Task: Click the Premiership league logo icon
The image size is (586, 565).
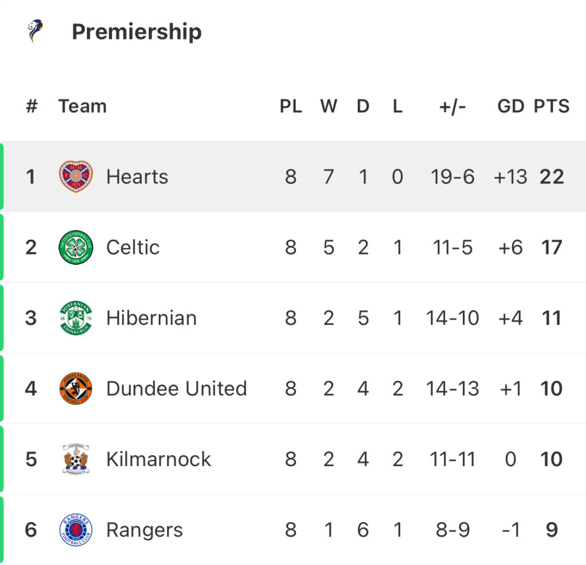Action: click(35, 31)
